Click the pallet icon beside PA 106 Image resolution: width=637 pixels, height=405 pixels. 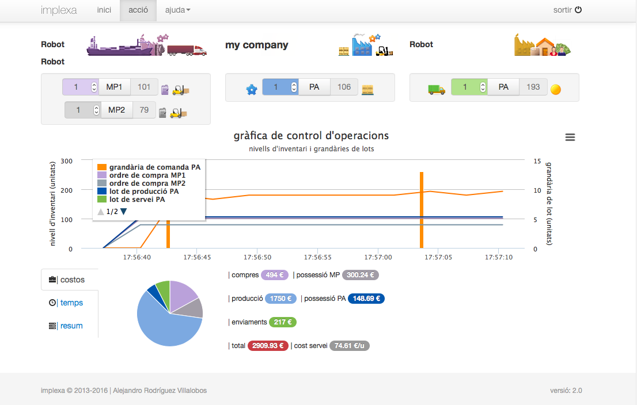click(368, 89)
